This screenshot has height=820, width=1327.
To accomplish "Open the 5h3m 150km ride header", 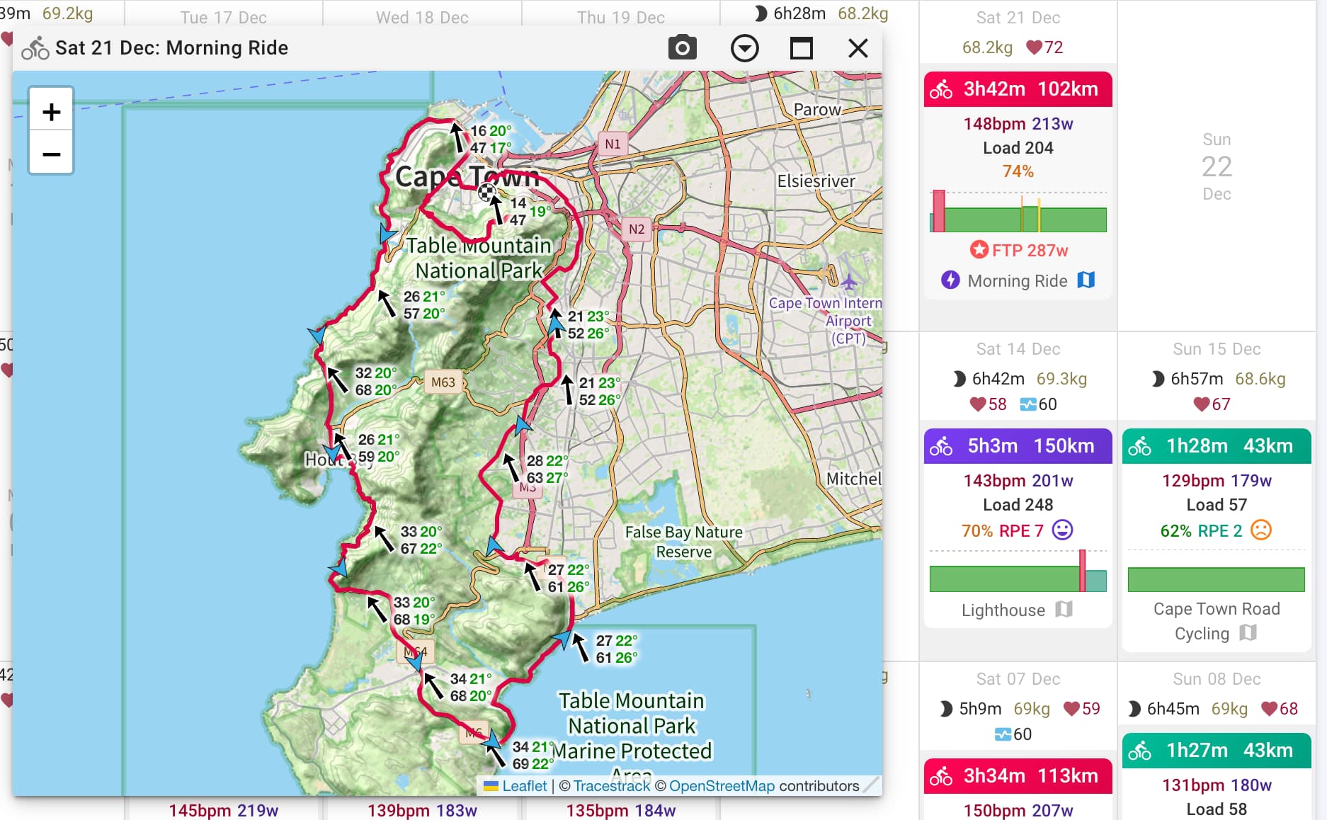I will pos(1018,446).
